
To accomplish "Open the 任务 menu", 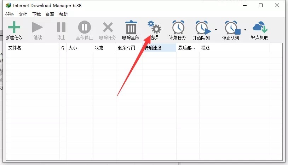I will coord(10,14).
